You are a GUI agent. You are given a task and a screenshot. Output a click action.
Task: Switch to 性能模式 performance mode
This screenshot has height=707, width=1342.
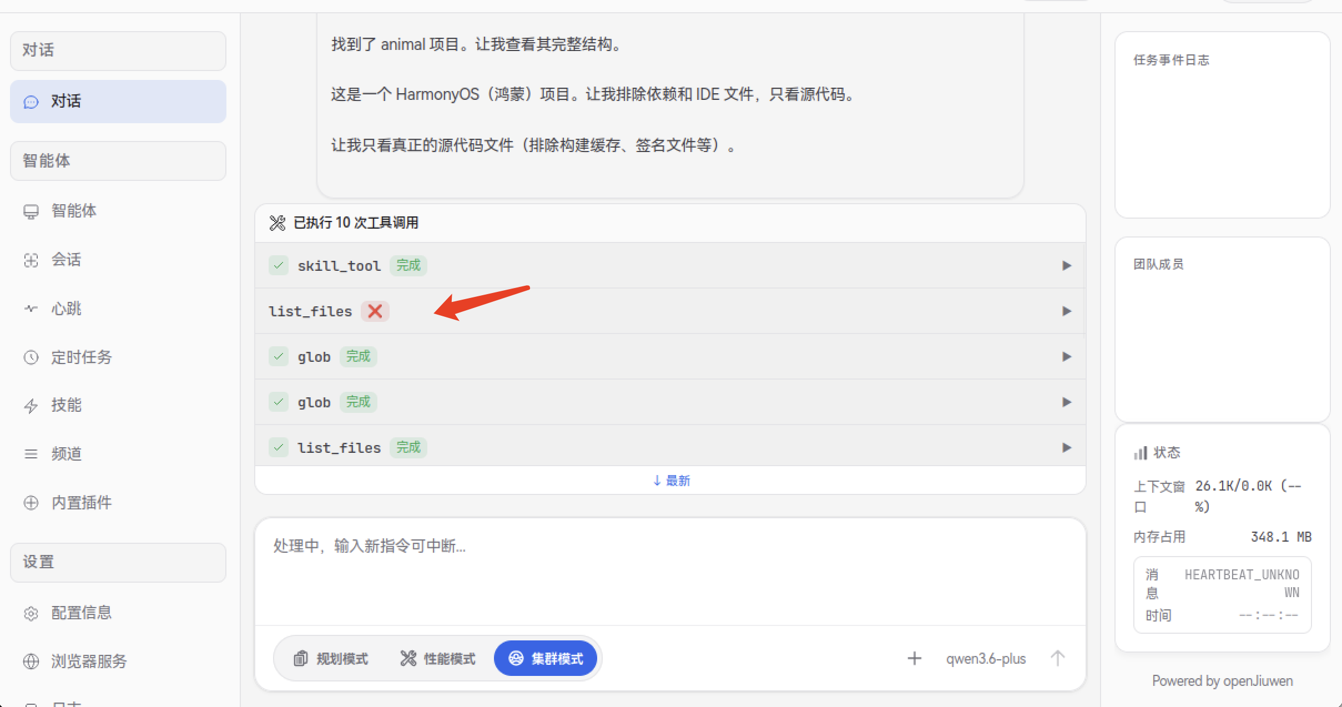(438, 659)
